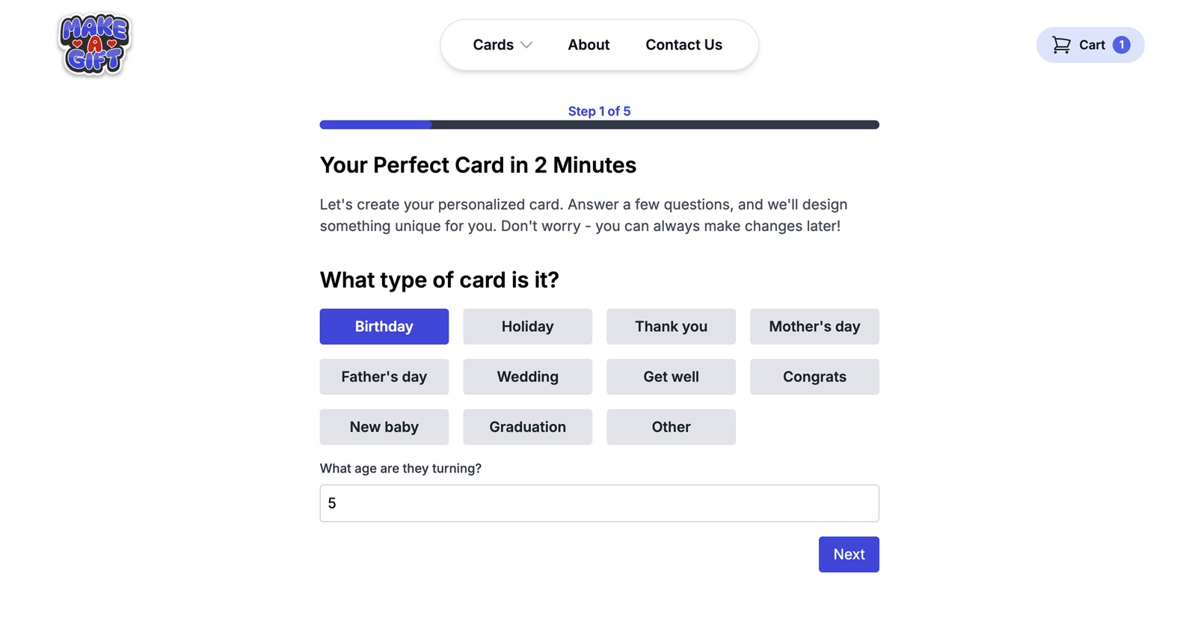Go to Contact Us page
This screenshot has width=1192, height=637.
pyautogui.click(x=683, y=45)
